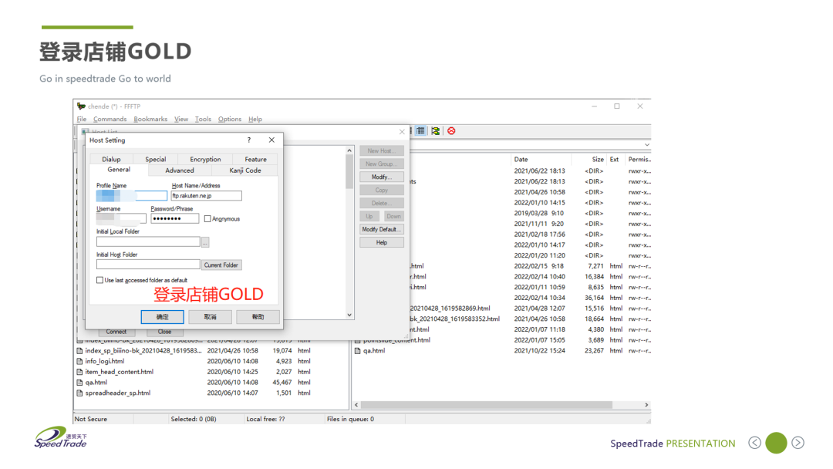Image resolution: width=833 pixels, height=469 pixels.
Task: Open the Commands menu
Action: click(110, 119)
